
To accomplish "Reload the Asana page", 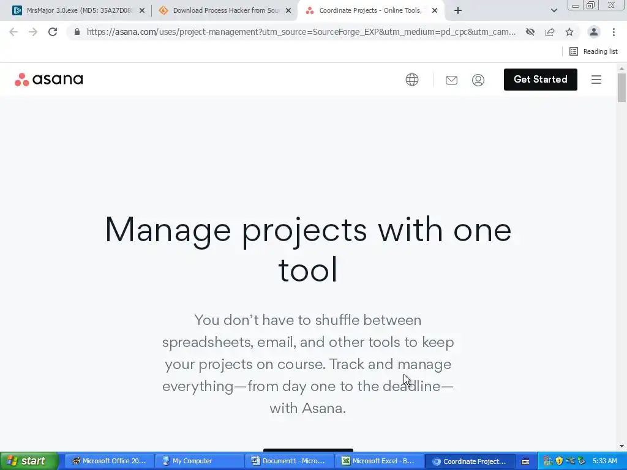I will click(53, 32).
